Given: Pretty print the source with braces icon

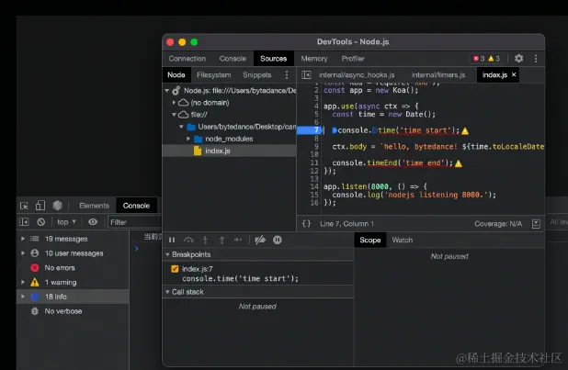Looking at the screenshot, I should 306,224.
